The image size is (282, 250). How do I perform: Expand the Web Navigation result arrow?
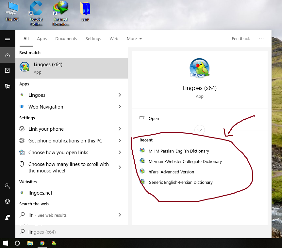click(120, 107)
